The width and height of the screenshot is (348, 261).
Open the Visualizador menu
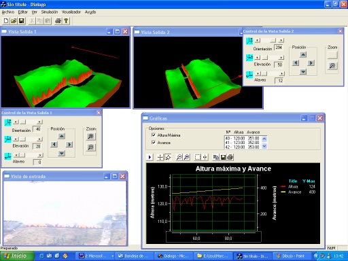click(71, 12)
